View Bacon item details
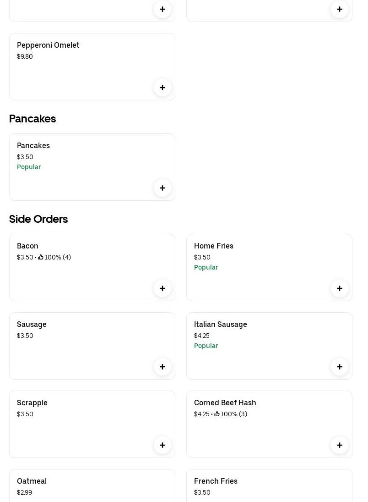Screen dimensions: 368x502 click(x=27, y=246)
